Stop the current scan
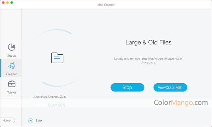This screenshot has width=212, height=127. point(127,87)
